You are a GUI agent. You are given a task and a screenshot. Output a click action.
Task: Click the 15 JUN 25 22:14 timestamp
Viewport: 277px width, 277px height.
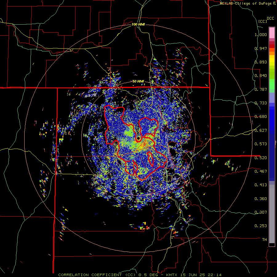coord(201,275)
